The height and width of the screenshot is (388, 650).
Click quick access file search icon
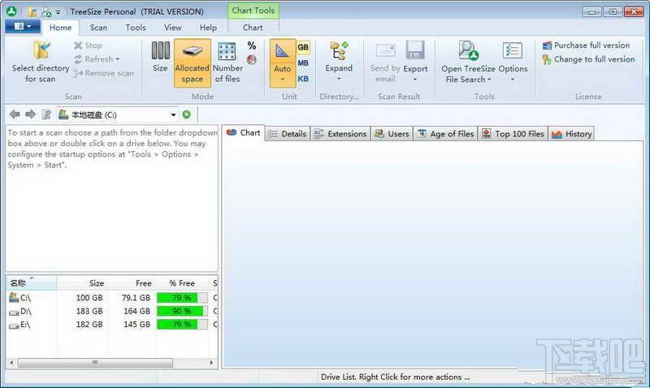coord(47,12)
